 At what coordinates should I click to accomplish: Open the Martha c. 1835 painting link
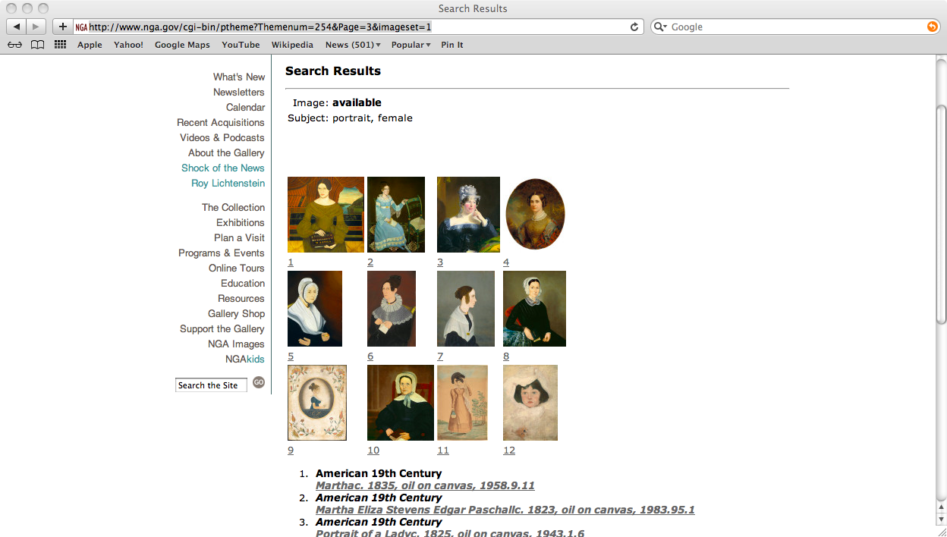coord(425,485)
